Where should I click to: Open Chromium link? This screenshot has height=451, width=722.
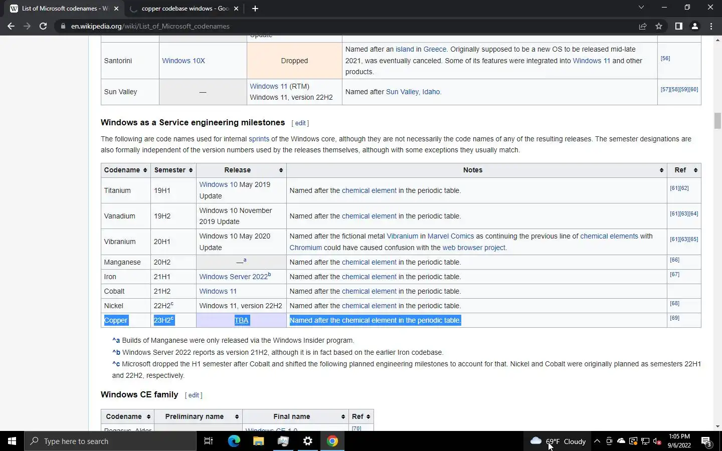click(305, 248)
